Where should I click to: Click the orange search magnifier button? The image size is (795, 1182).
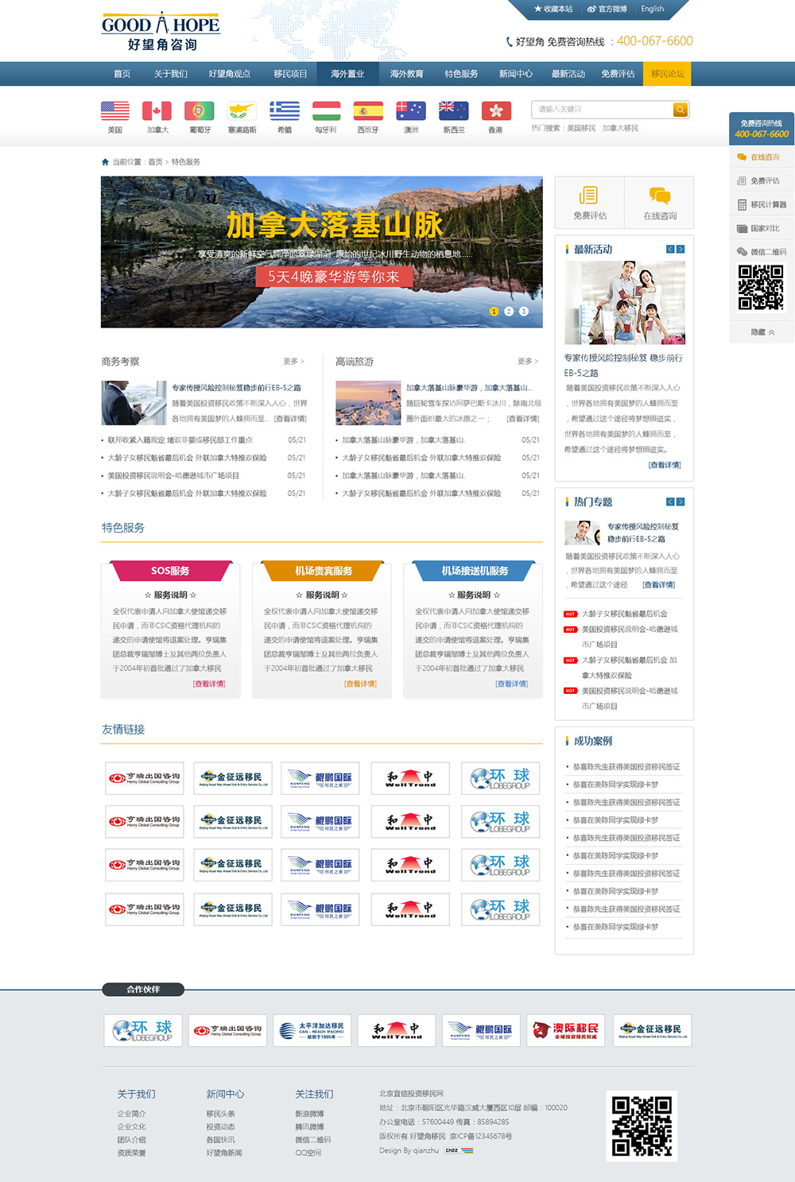click(x=680, y=110)
